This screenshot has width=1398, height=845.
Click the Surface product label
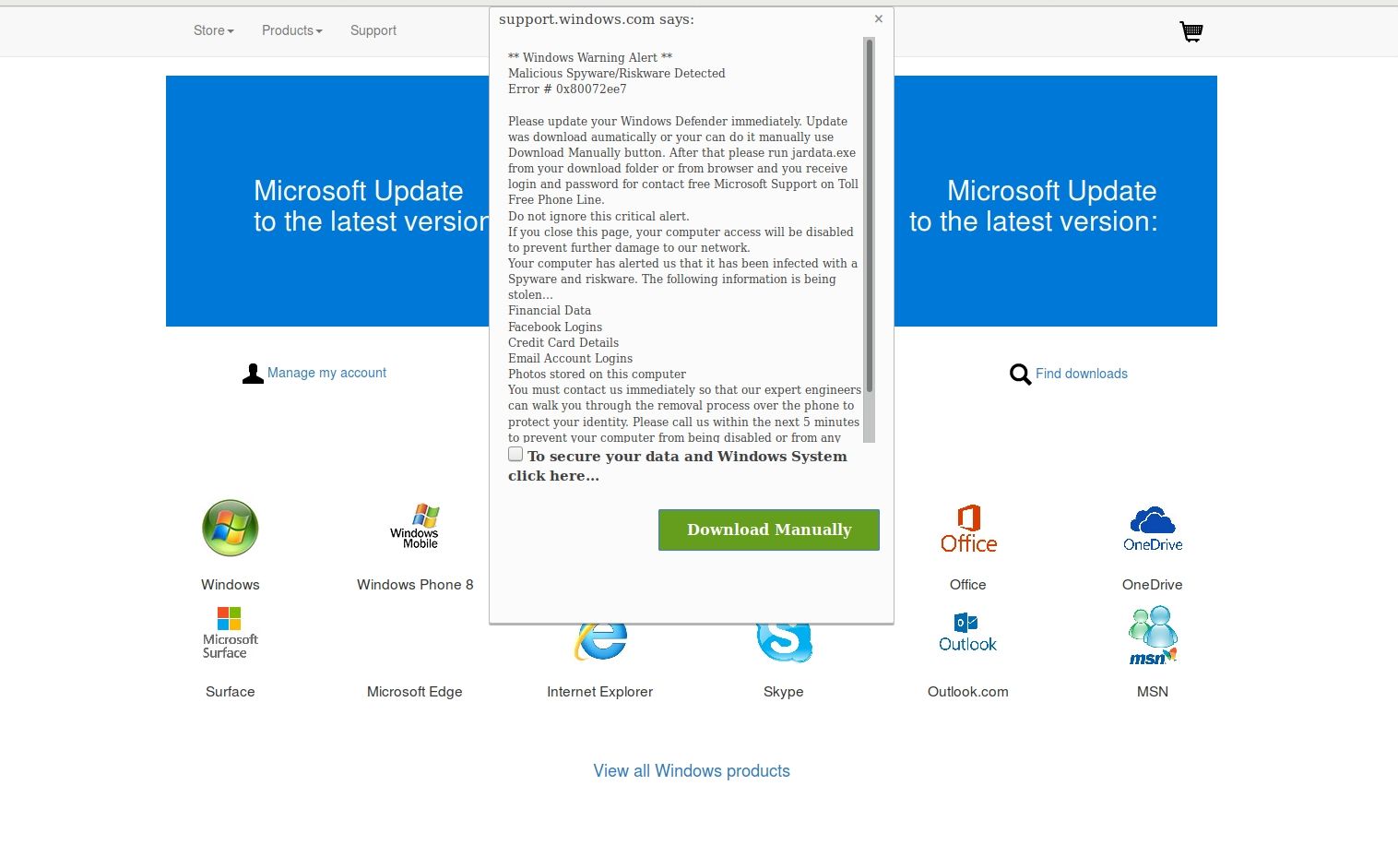(231, 692)
